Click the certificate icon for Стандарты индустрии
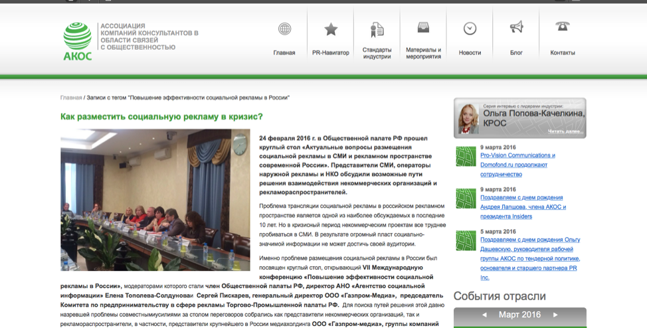The height and width of the screenshot is (328, 647). pos(377,30)
